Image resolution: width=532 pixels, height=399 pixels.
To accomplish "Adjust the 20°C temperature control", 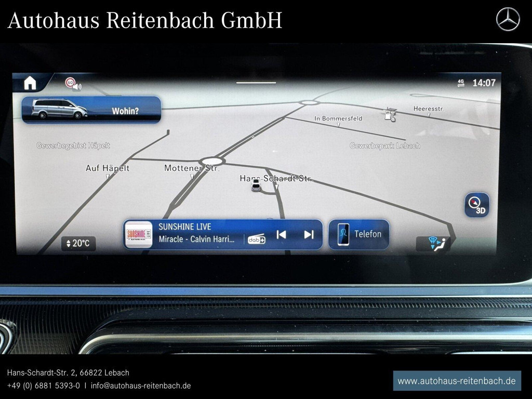I will click(x=78, y=243).
